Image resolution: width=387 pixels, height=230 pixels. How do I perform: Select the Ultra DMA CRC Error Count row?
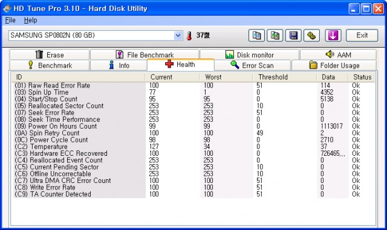click(x=193, y=180)
